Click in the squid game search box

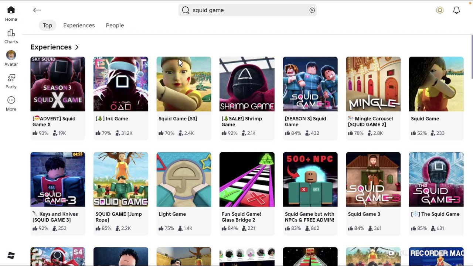(248, 10)
